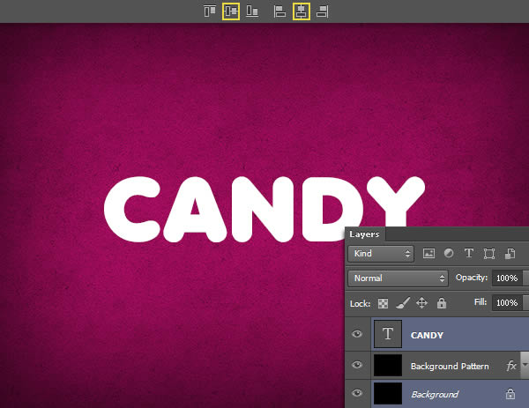Open the Kind filter dropdown
The width and height of the screenshot is (529, 408).
(x=381, y=254)
